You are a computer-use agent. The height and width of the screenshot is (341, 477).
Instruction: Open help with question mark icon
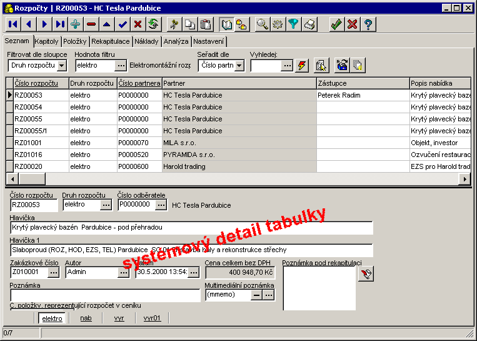(x=368, y=24)
